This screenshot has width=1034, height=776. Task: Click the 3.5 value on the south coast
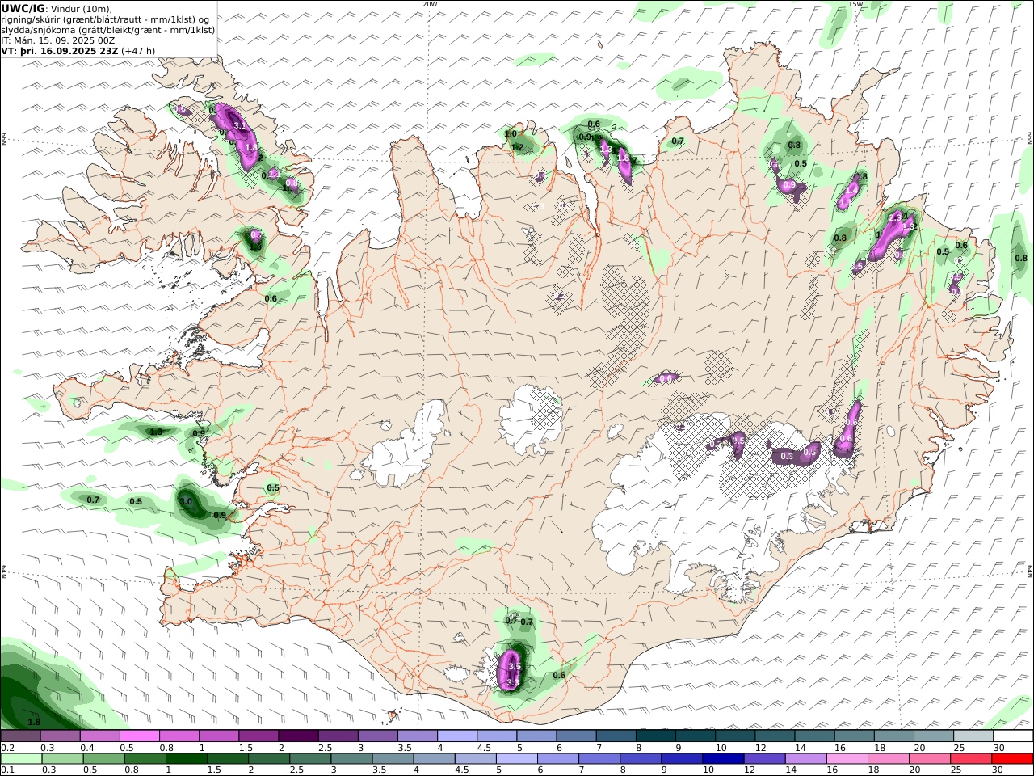pyautogui.click(x=514, y=667)
